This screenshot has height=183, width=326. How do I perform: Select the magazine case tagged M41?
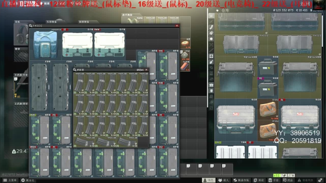tap(168, 66)
